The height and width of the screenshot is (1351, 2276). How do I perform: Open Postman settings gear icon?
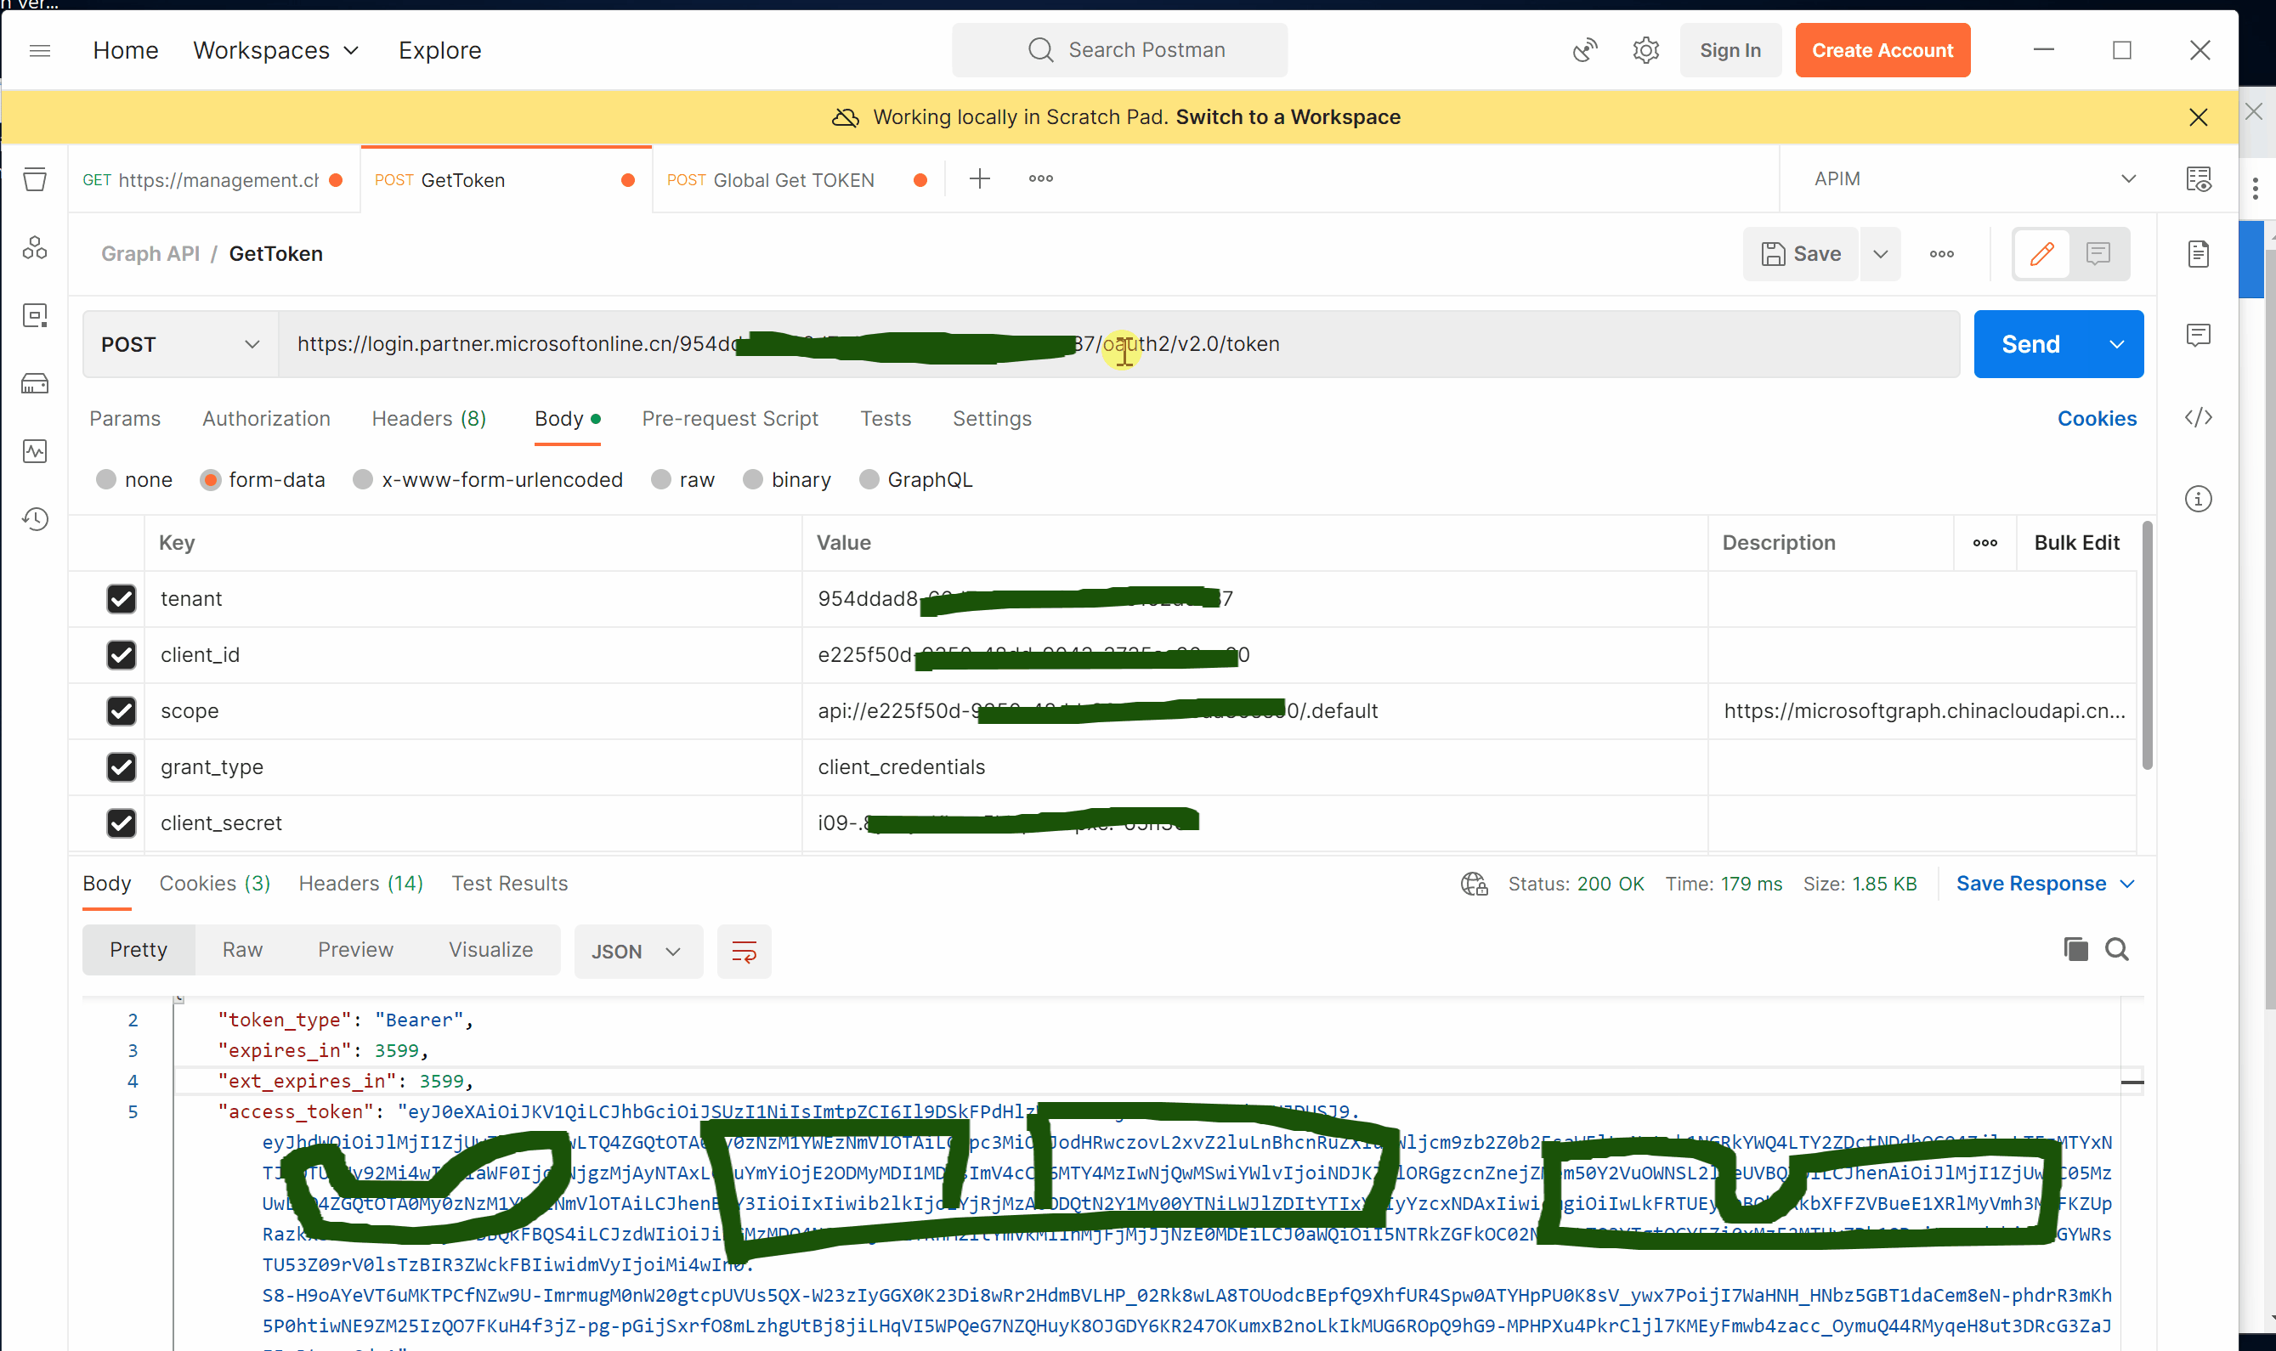click(1645, 50)
